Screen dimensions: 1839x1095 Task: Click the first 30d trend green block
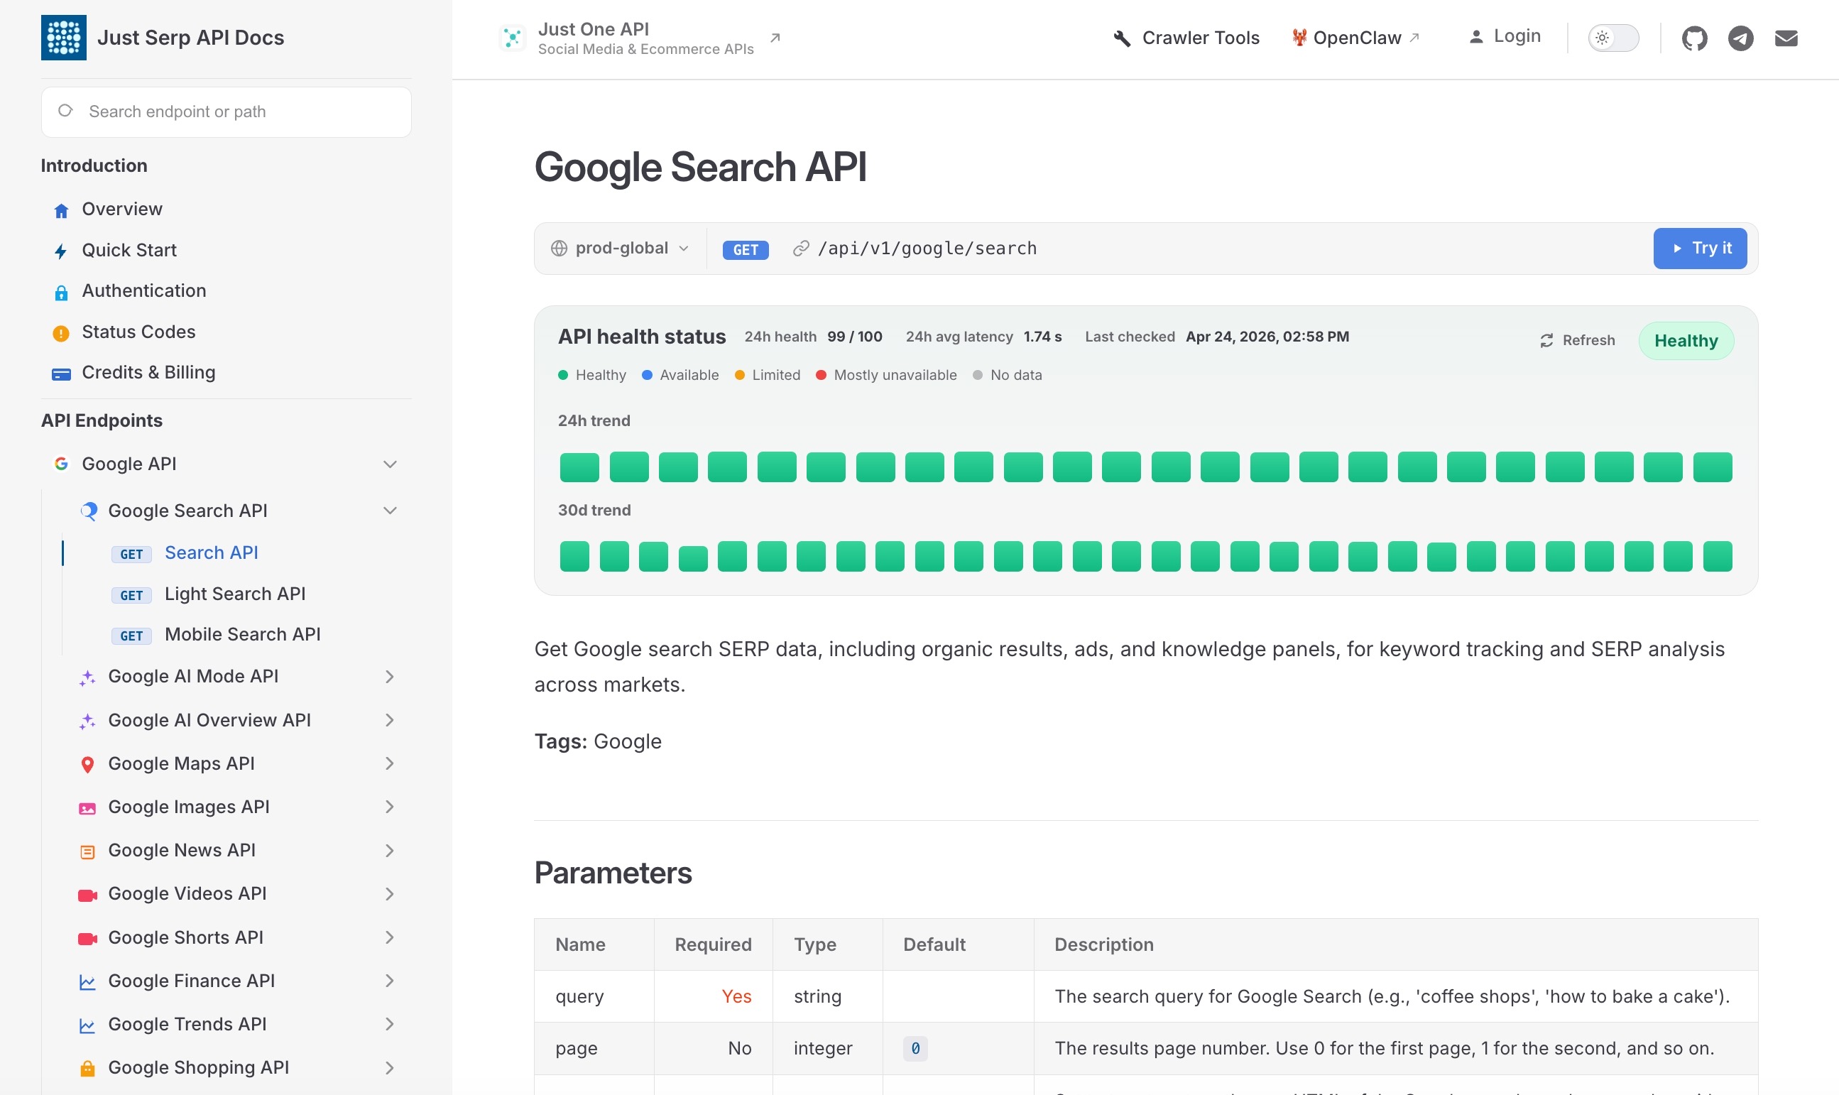[574, 557]
